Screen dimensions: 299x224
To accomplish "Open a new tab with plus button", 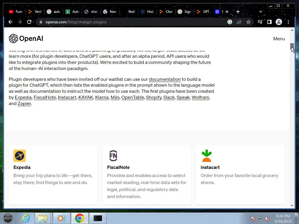I will coord(238,12).
